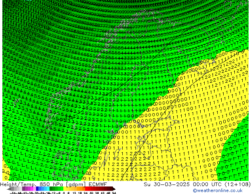This screenshot has height=194, width=251.
Task: Click the '54' legend value label
Action: (x=114, y=193)
